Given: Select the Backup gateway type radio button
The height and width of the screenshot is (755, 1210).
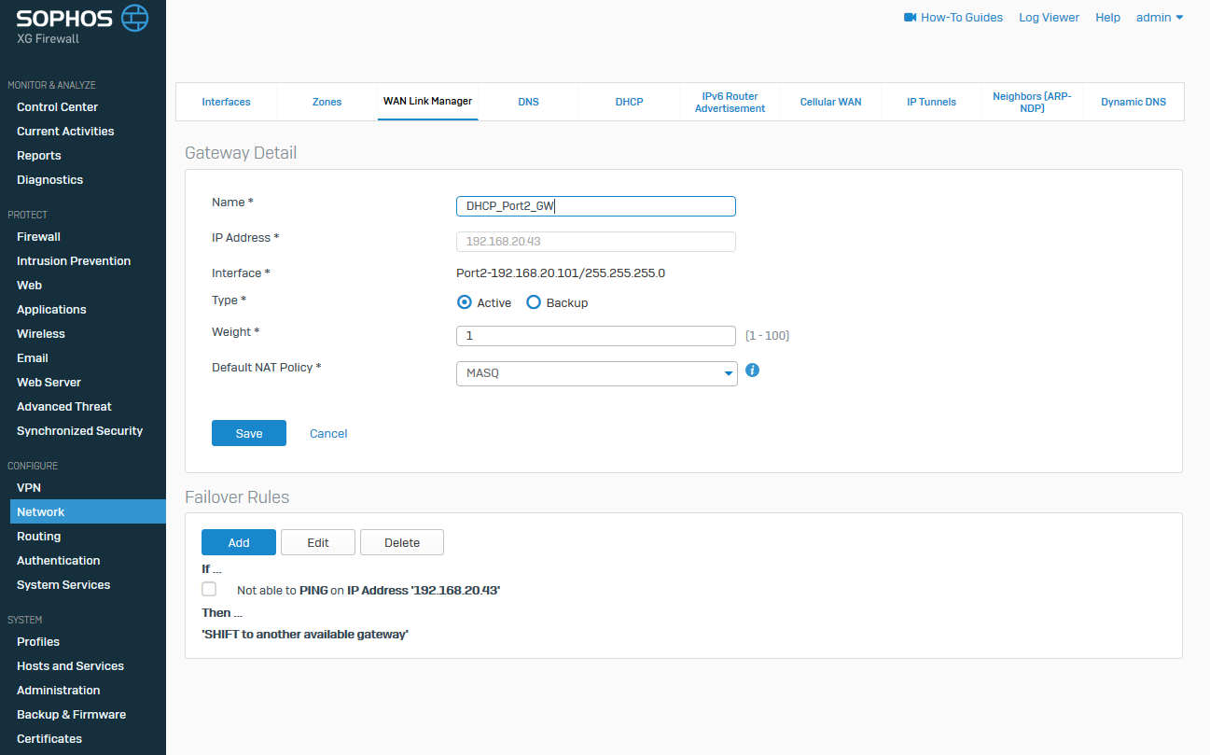Looking at the screenshot, I should coord(534,302).
